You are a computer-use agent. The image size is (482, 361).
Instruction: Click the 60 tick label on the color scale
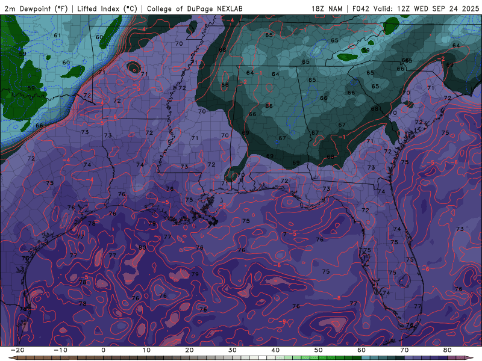[x=361, y=350]
